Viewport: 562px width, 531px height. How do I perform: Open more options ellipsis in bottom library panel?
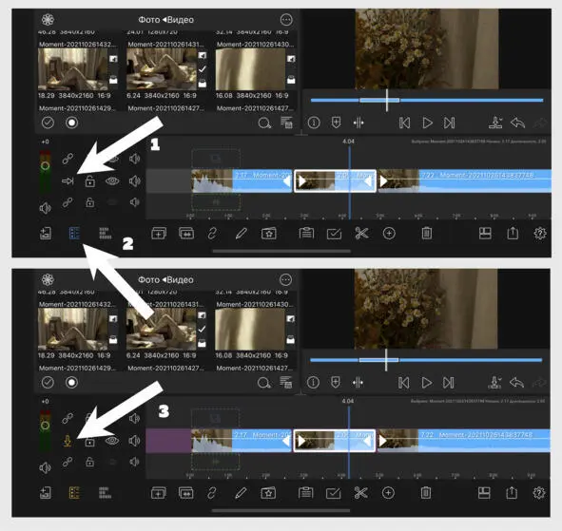click(285, 279)
